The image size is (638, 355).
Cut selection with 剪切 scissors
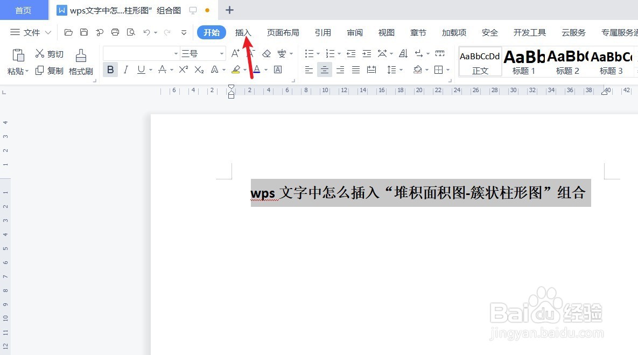click(49, 54)
